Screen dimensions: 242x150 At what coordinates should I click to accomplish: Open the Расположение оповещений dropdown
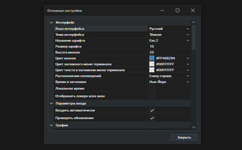pos(187,76)
